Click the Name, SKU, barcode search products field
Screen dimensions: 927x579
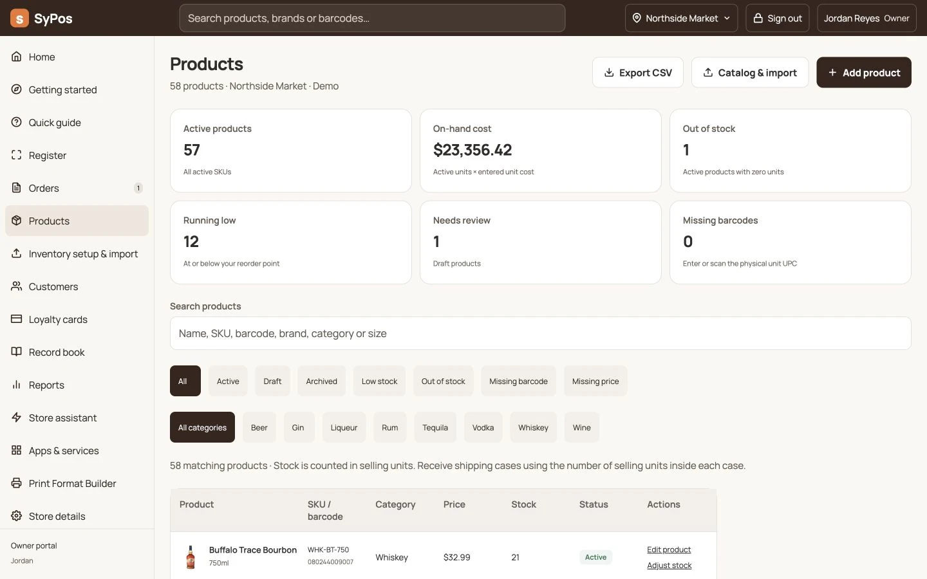[541, 333]
